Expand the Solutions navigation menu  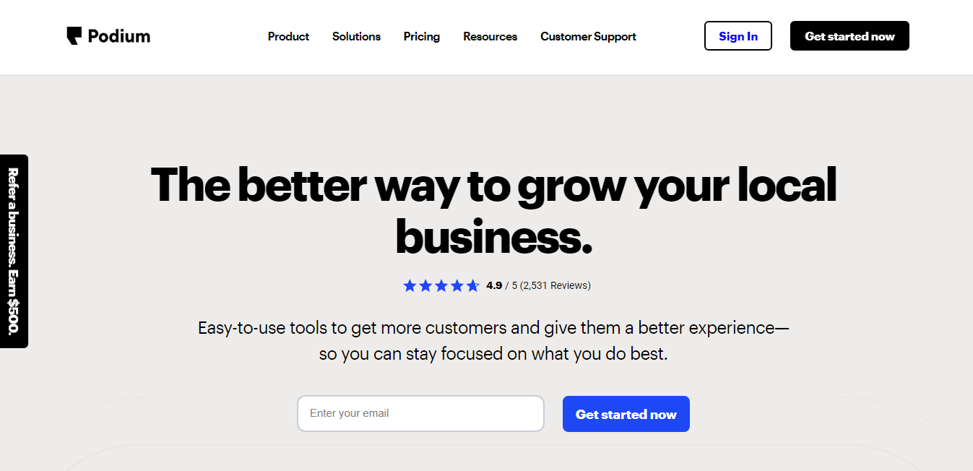[x=356, y=36]
